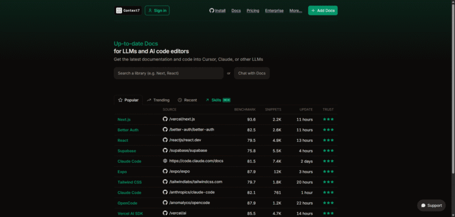Screen dimensions: 455x217
Task: Click the /tailwindlabs/tailwindcss.com source text
Action: (x=196, y=182)
